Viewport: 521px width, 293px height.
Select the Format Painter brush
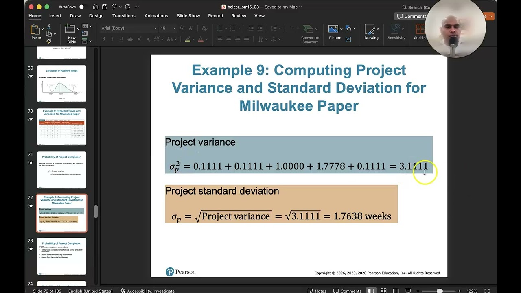click(49, 41)
